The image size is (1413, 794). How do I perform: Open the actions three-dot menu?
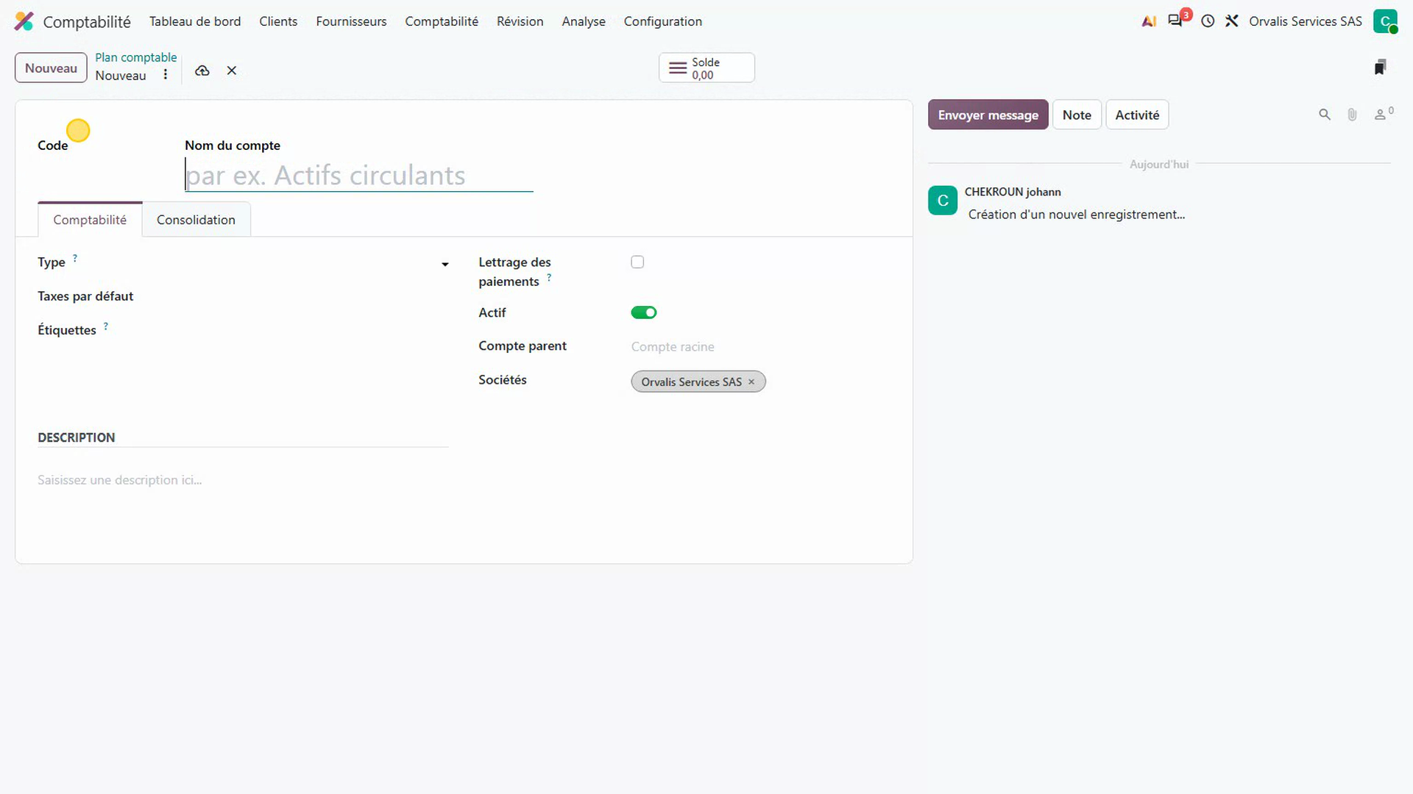(166, 75)
